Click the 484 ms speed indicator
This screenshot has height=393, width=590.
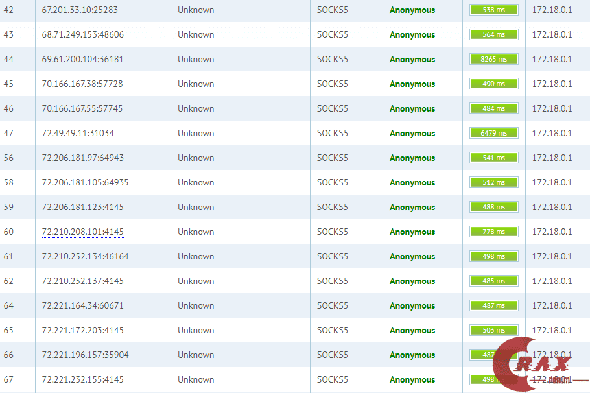pyautogui.click(x=494, y=108)
